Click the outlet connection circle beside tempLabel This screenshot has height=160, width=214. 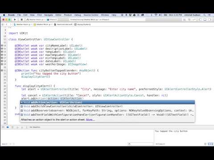2,52
